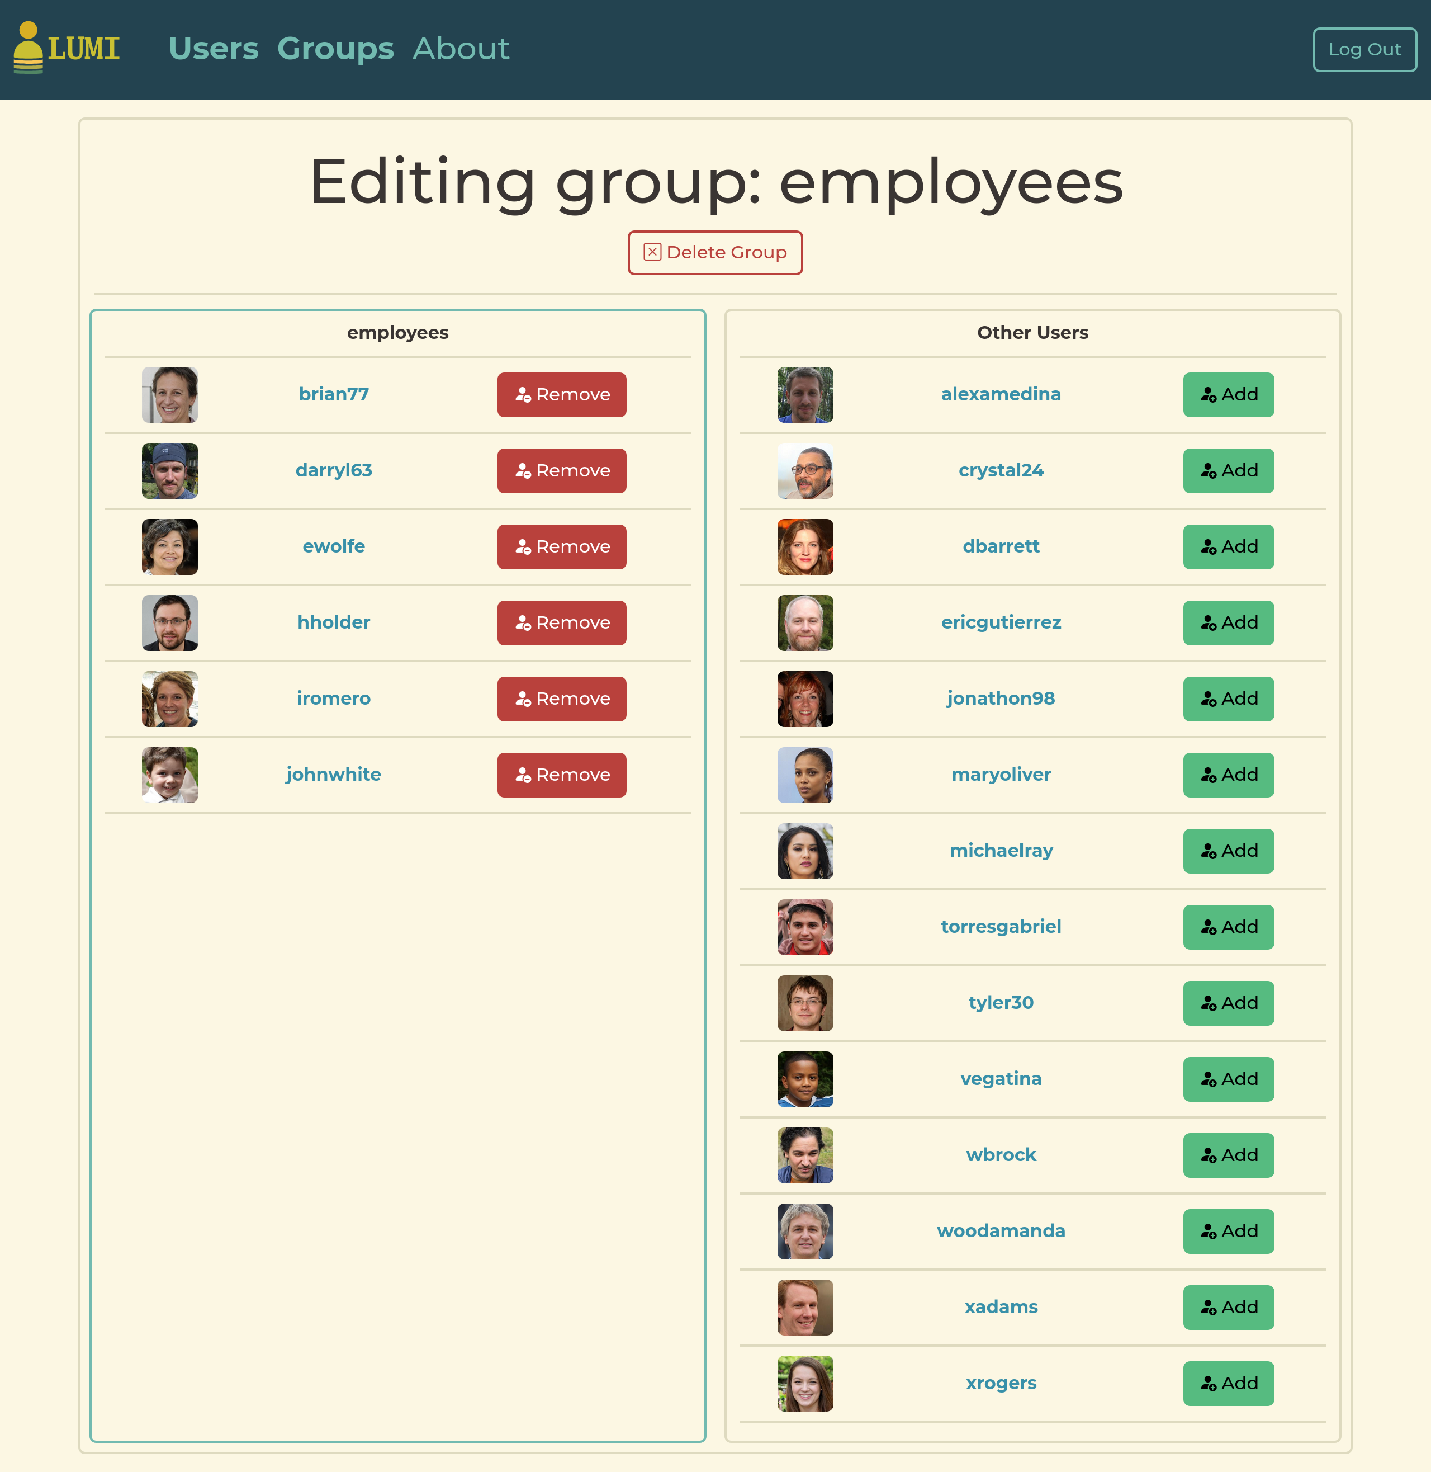Open iromero user profile link
This screenshot has height=1472, width=1431.
point(334,697)
